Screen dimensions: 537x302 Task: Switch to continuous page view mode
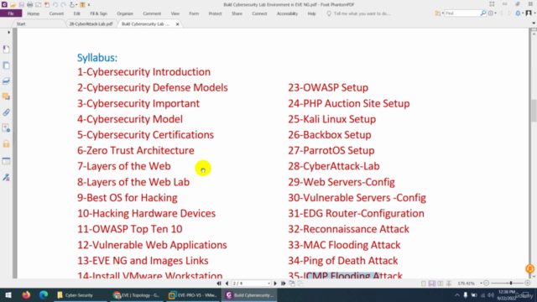[432, 284]
